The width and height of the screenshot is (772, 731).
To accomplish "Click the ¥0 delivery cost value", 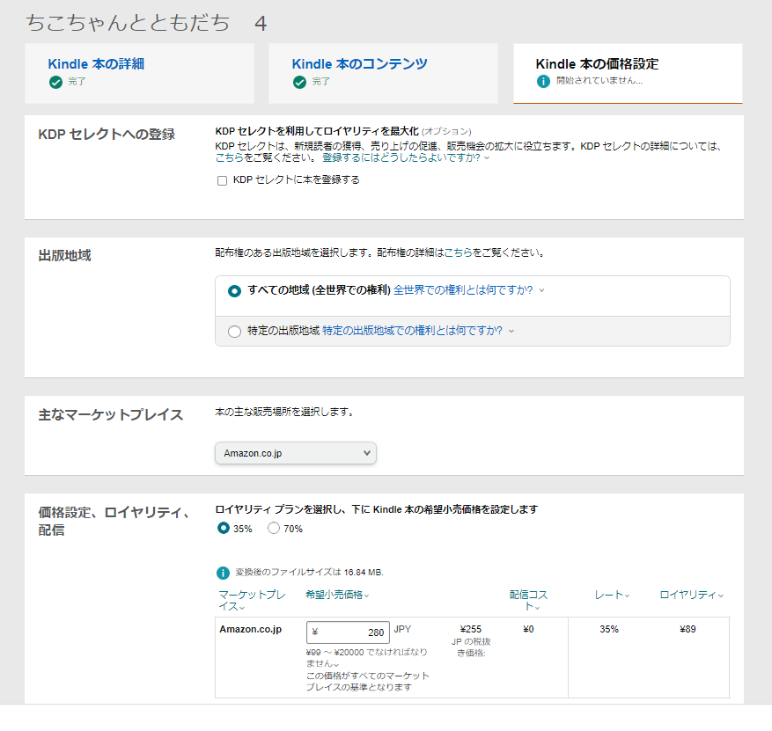I will (528, 629).
